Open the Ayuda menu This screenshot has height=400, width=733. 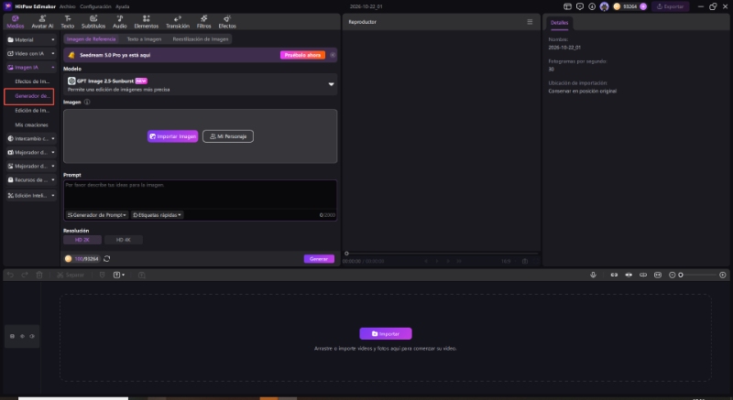click(x=123, y=6)
